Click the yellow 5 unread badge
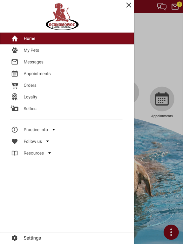183x244 pixels. [x=179, y=4]
